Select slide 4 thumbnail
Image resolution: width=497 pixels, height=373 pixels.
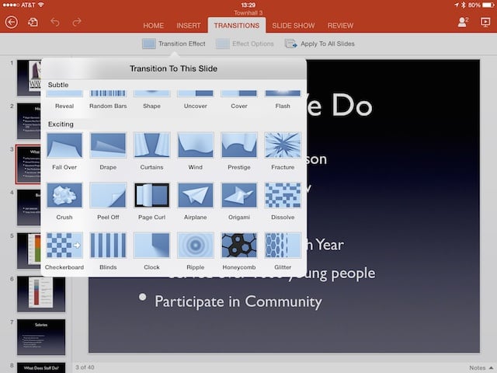point(30,207)
